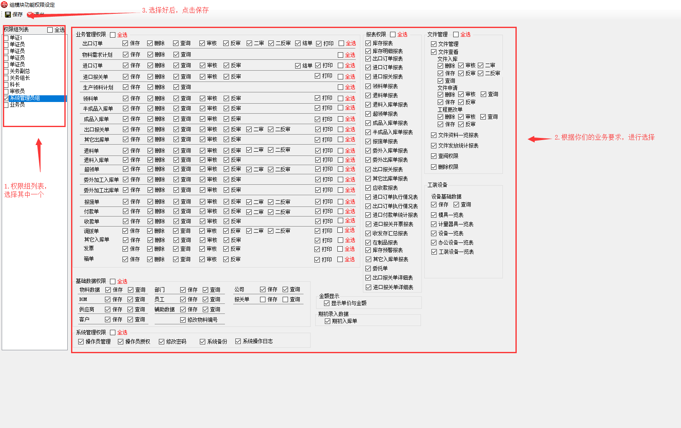
Task: Uncheck 二审 in the 付款单 row
Action: (x=249, y=212)
